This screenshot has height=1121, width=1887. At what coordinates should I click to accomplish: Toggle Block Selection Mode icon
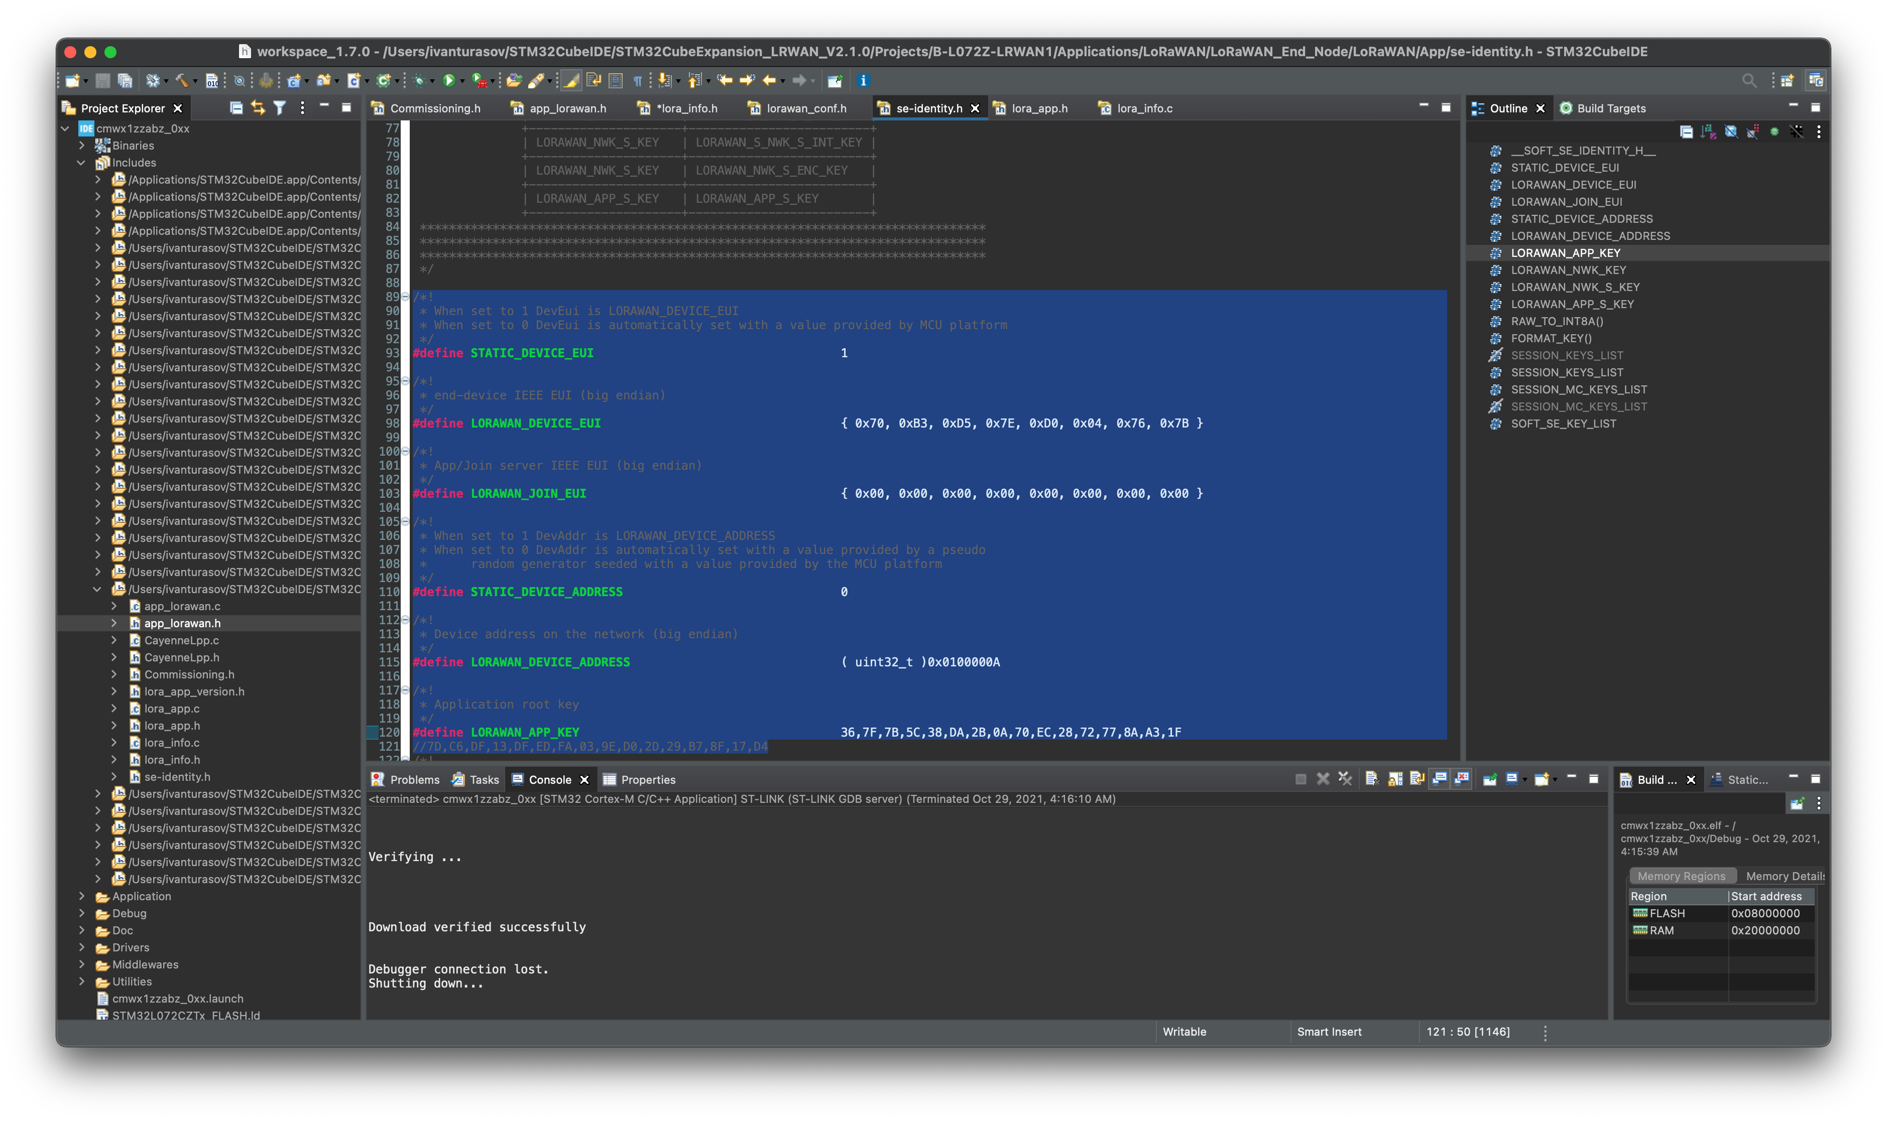615,80
